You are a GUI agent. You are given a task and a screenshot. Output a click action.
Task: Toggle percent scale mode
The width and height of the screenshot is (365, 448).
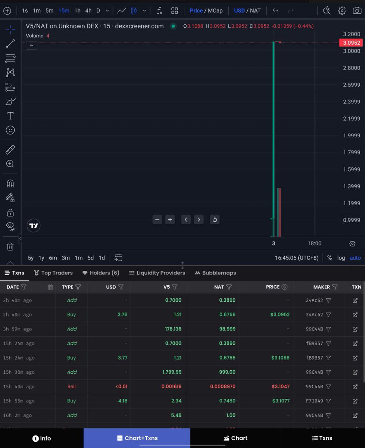pyautogui.click(x=330, y=258)
